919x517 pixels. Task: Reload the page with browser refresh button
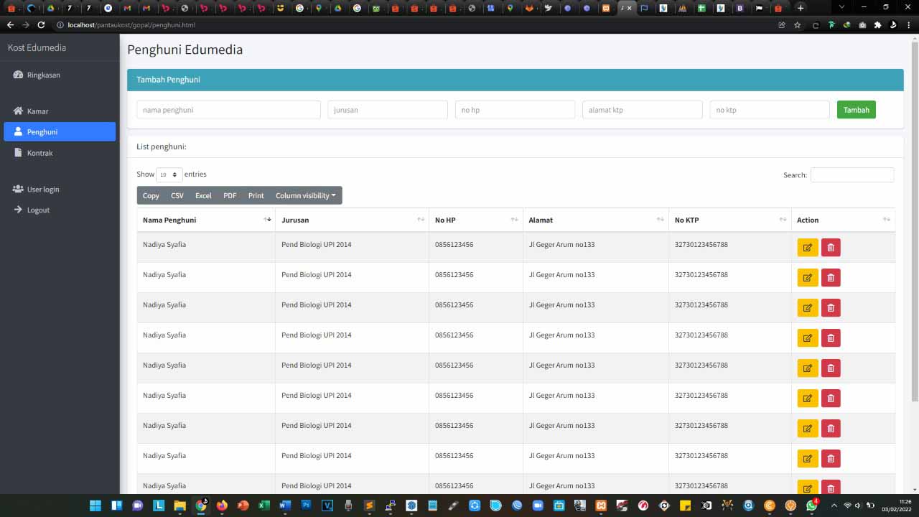pos(41,24)
